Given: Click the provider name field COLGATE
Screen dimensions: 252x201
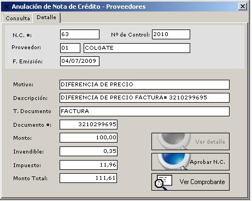Looking at the screenshot, I should pos(137,48).
